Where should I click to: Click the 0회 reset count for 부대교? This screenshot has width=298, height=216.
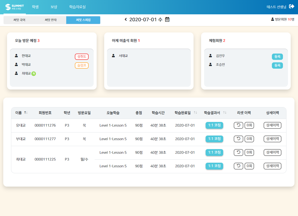tap(249, 139)
